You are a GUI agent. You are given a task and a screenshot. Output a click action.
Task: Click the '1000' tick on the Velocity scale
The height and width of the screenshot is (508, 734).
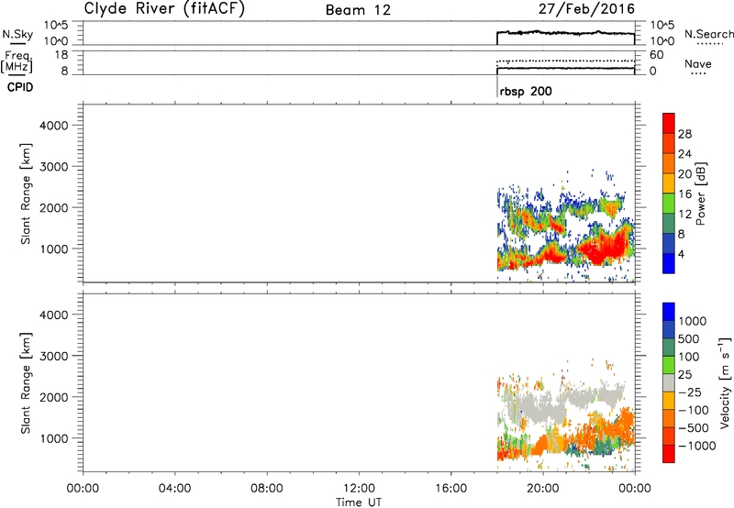tap(693, 321)
